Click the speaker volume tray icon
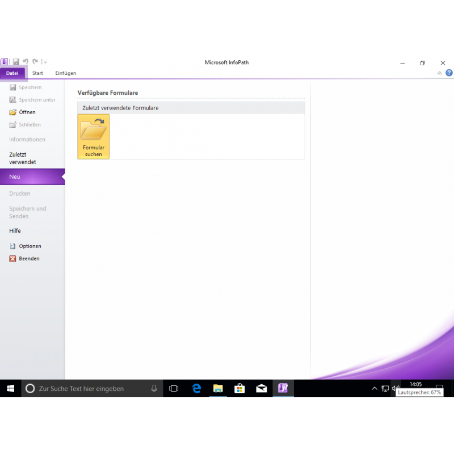454x454 pixels. (396, 389)
